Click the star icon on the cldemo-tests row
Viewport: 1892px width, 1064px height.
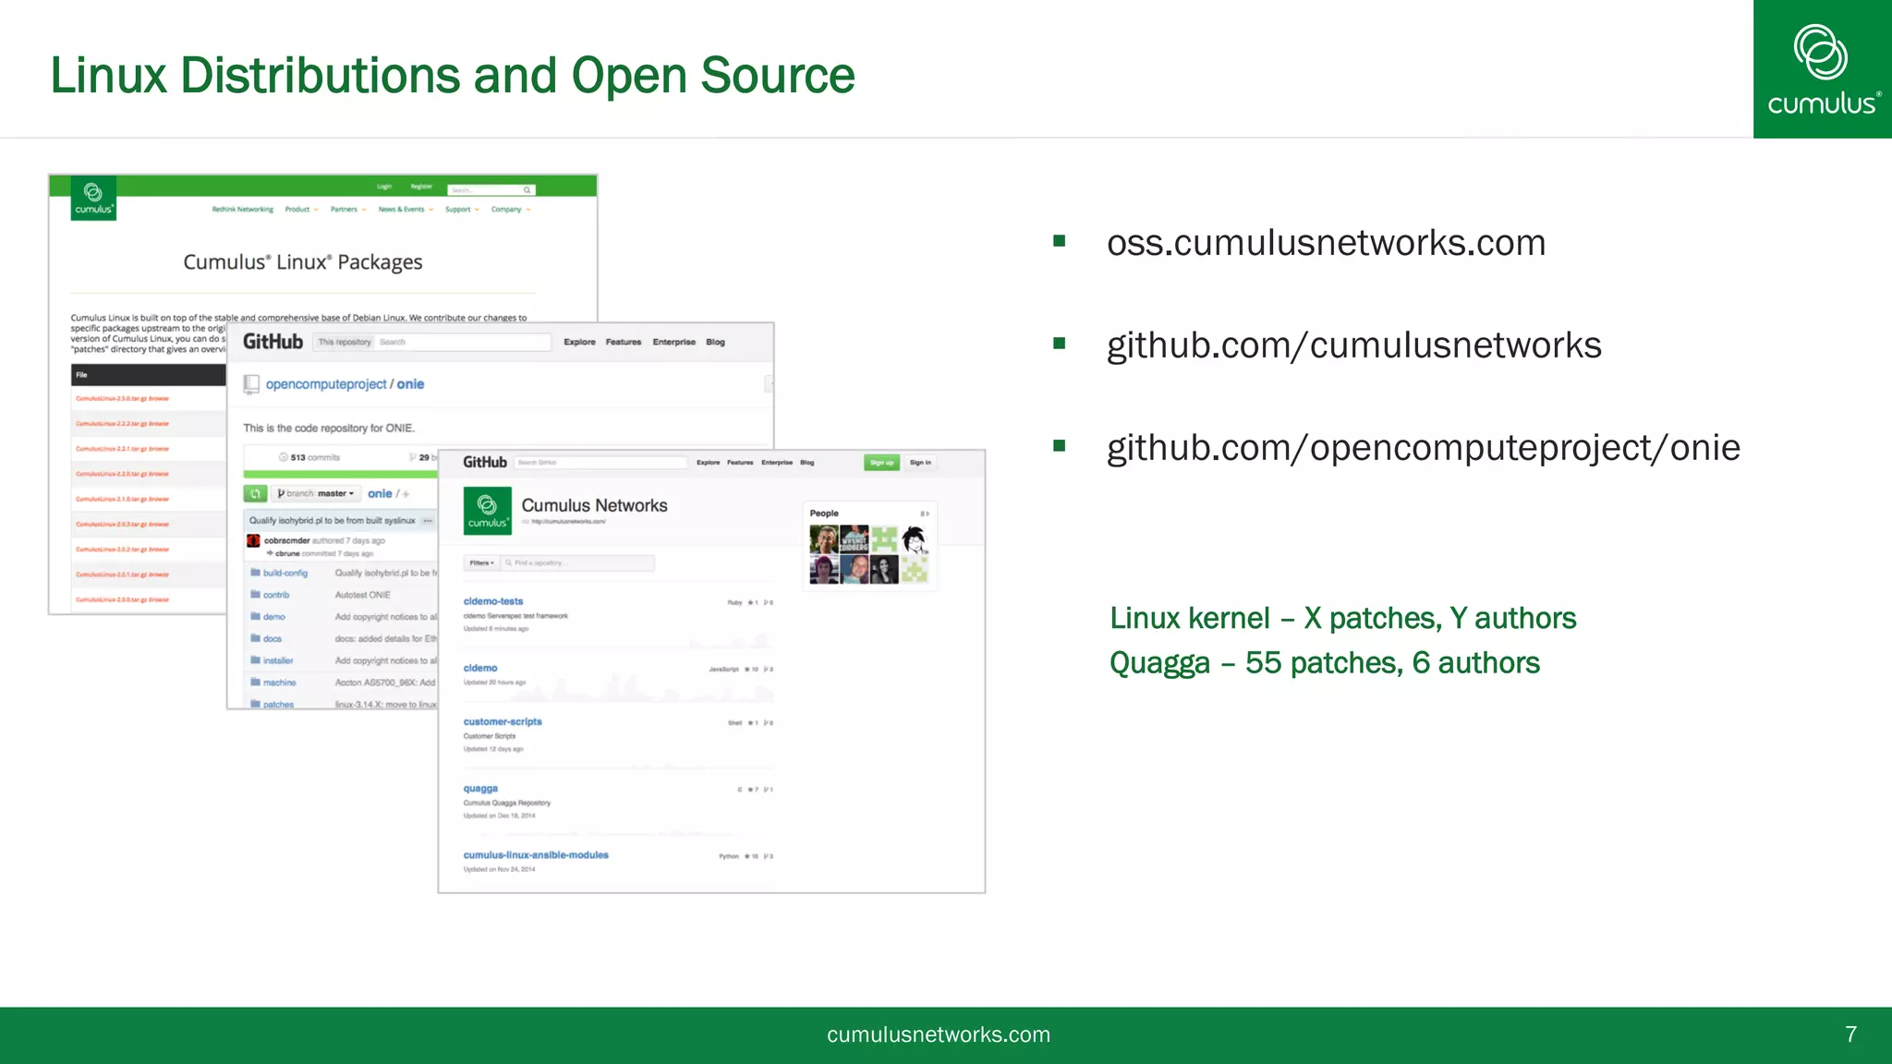click(x=750, y=602)
